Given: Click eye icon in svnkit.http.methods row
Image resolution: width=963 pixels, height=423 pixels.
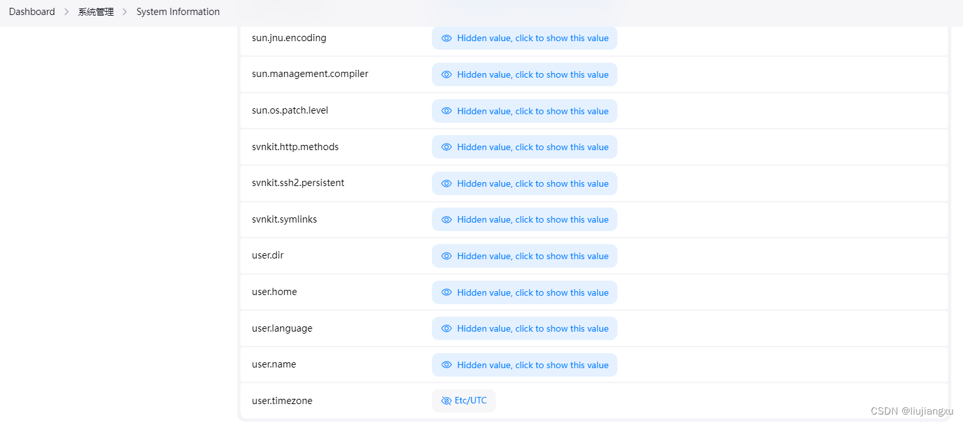Looking at the screenshot, I should (447, 147).
